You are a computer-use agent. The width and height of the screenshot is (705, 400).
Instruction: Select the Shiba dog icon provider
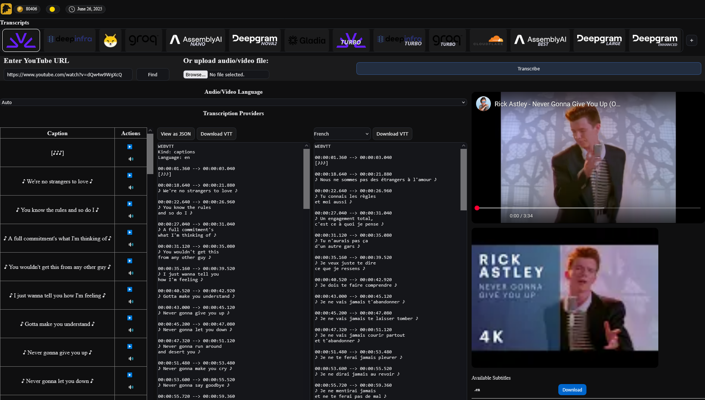110,40
